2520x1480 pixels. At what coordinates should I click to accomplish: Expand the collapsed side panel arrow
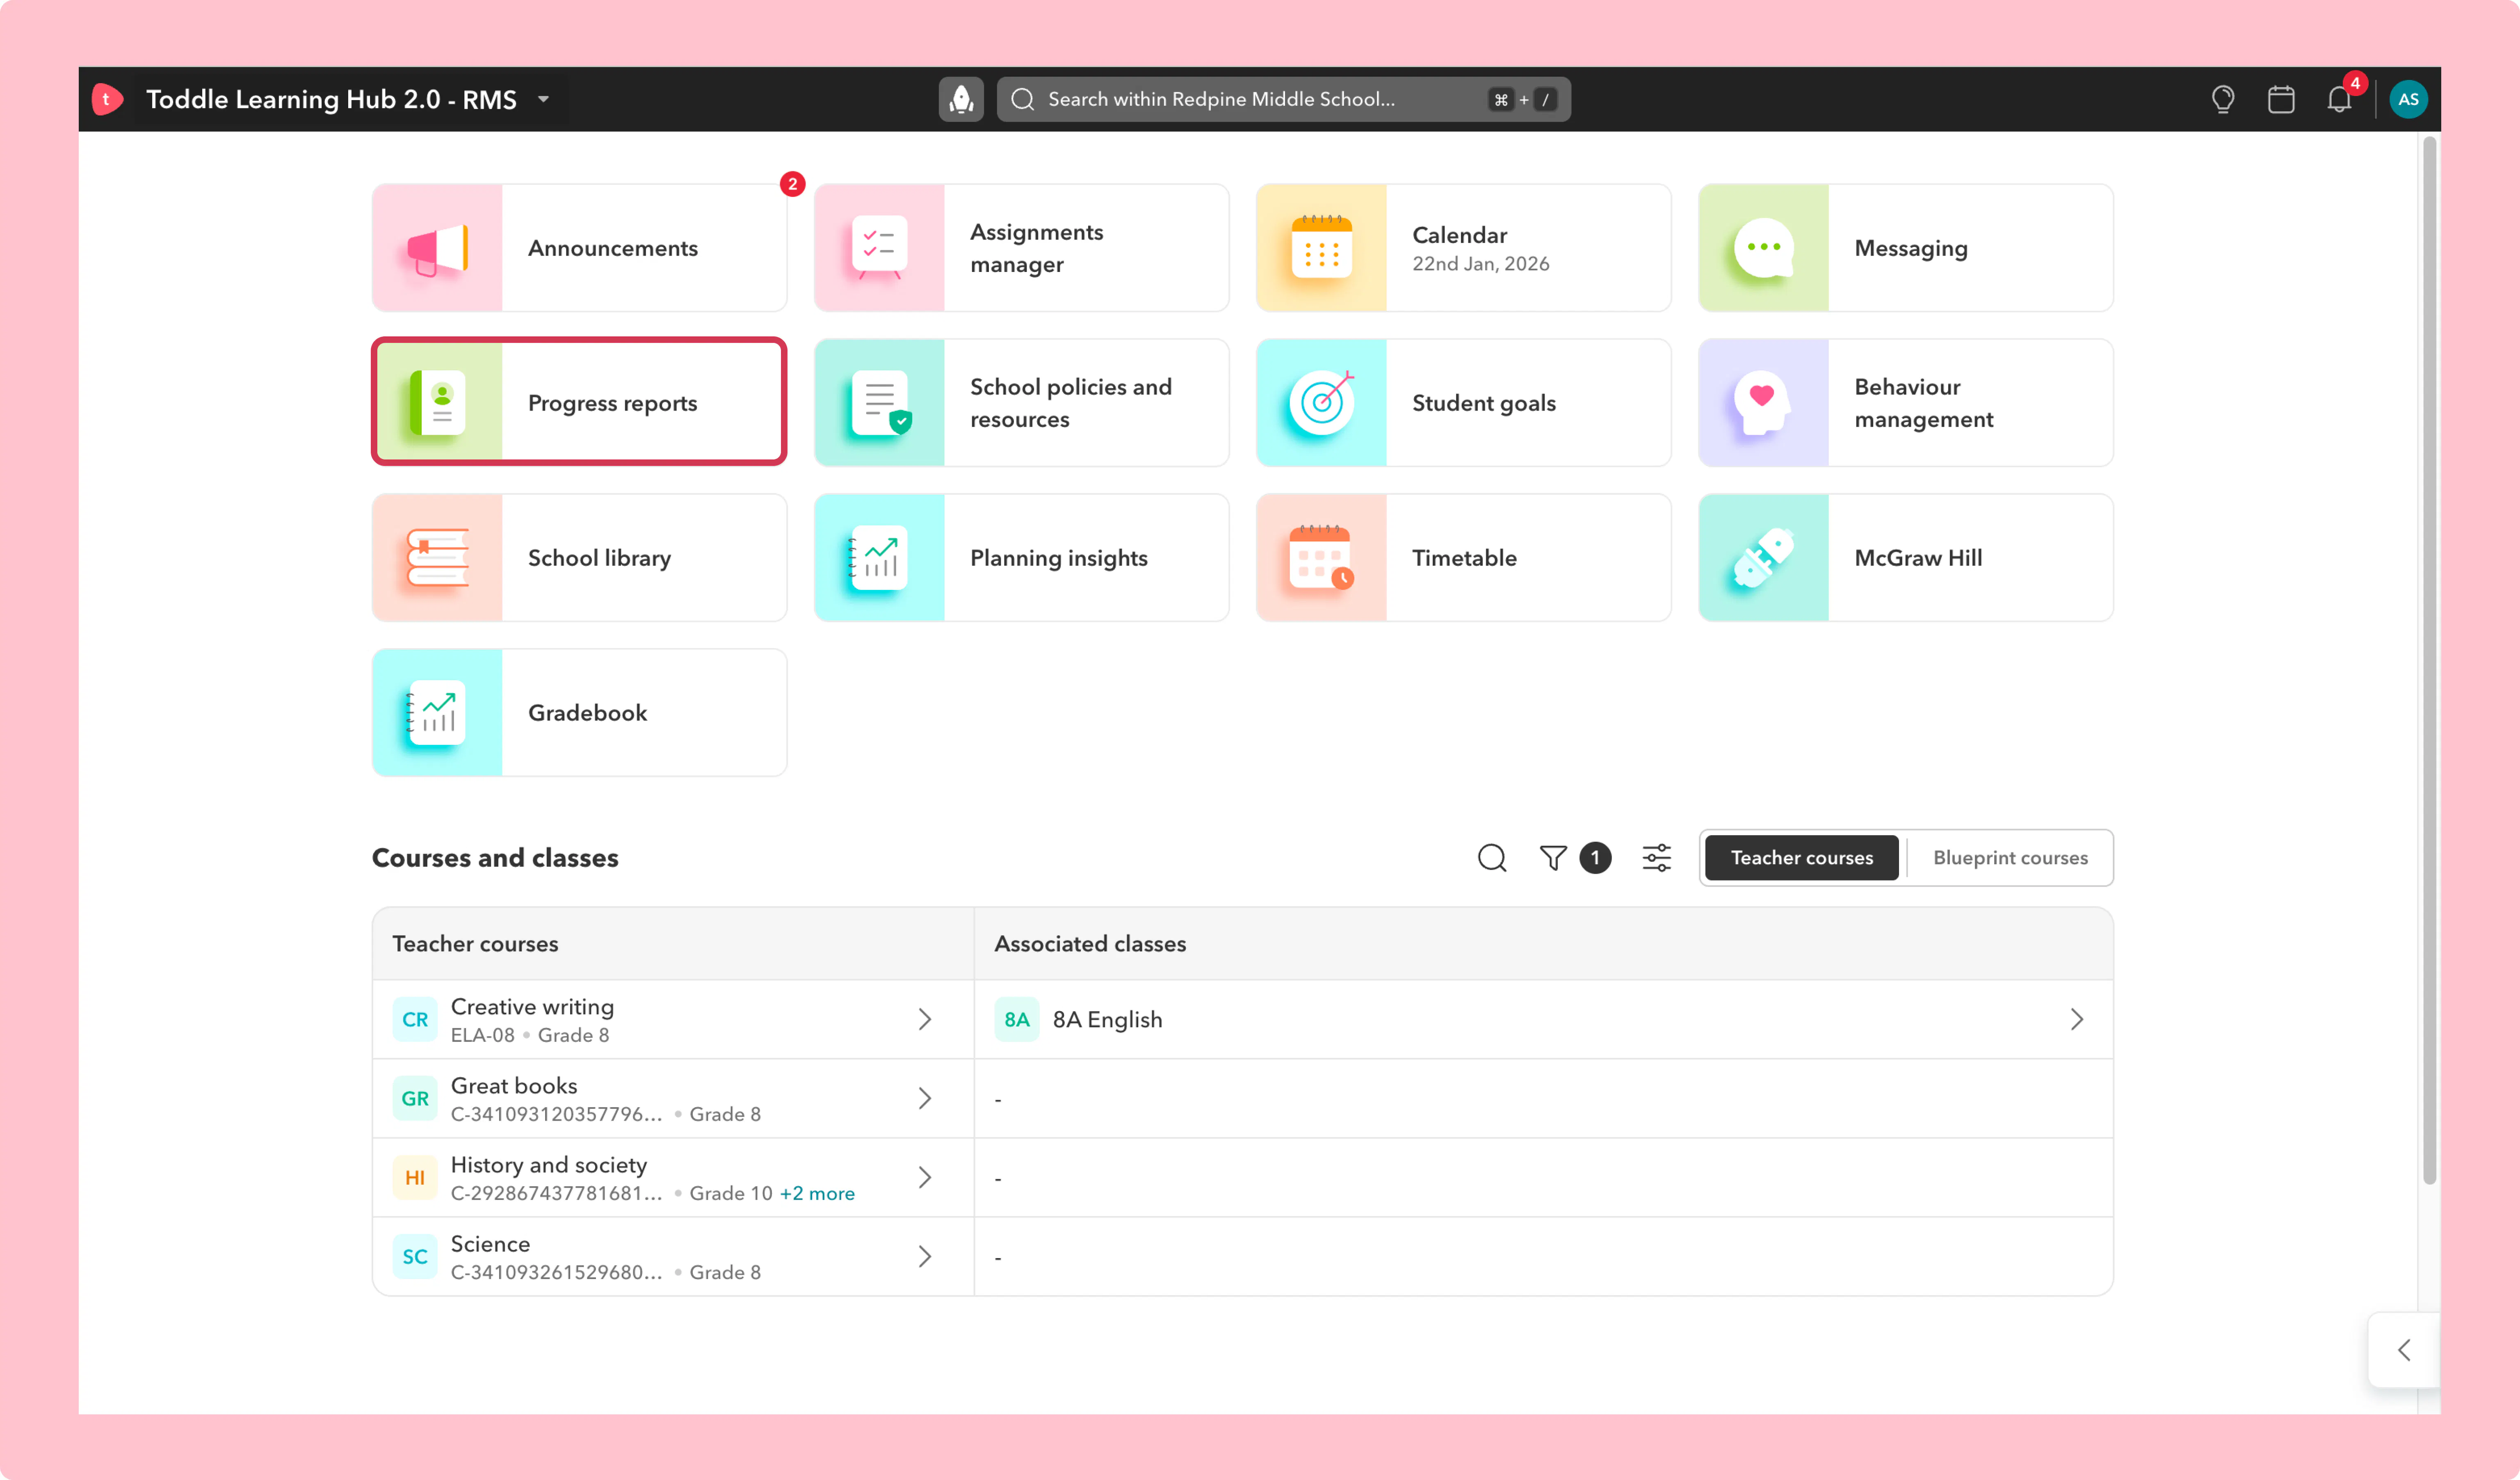pos(2404,1350)
